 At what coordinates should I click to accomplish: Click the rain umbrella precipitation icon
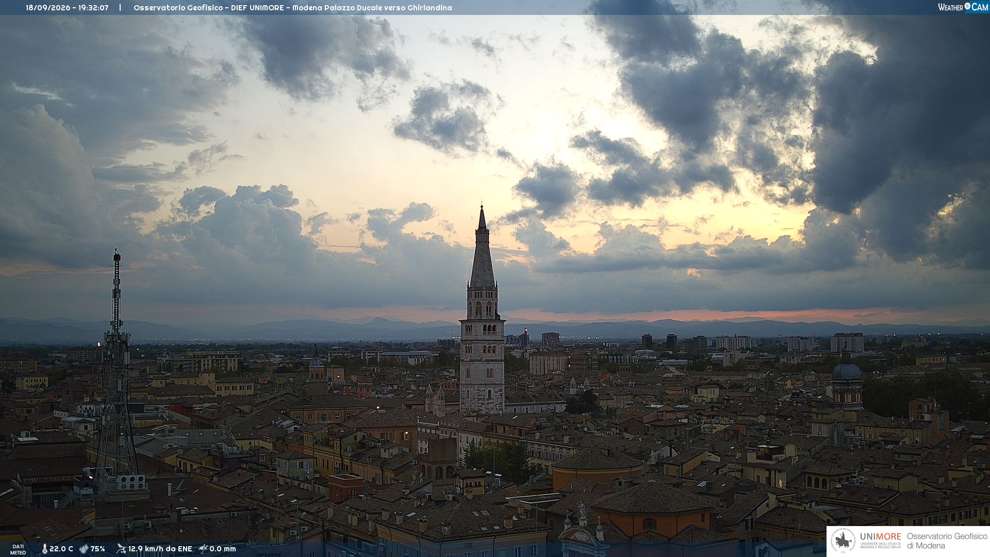pos(203,549)
